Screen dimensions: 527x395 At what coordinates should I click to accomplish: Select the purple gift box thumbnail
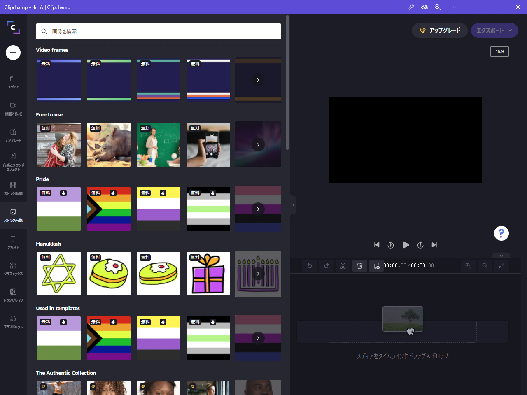coord(208,274)
